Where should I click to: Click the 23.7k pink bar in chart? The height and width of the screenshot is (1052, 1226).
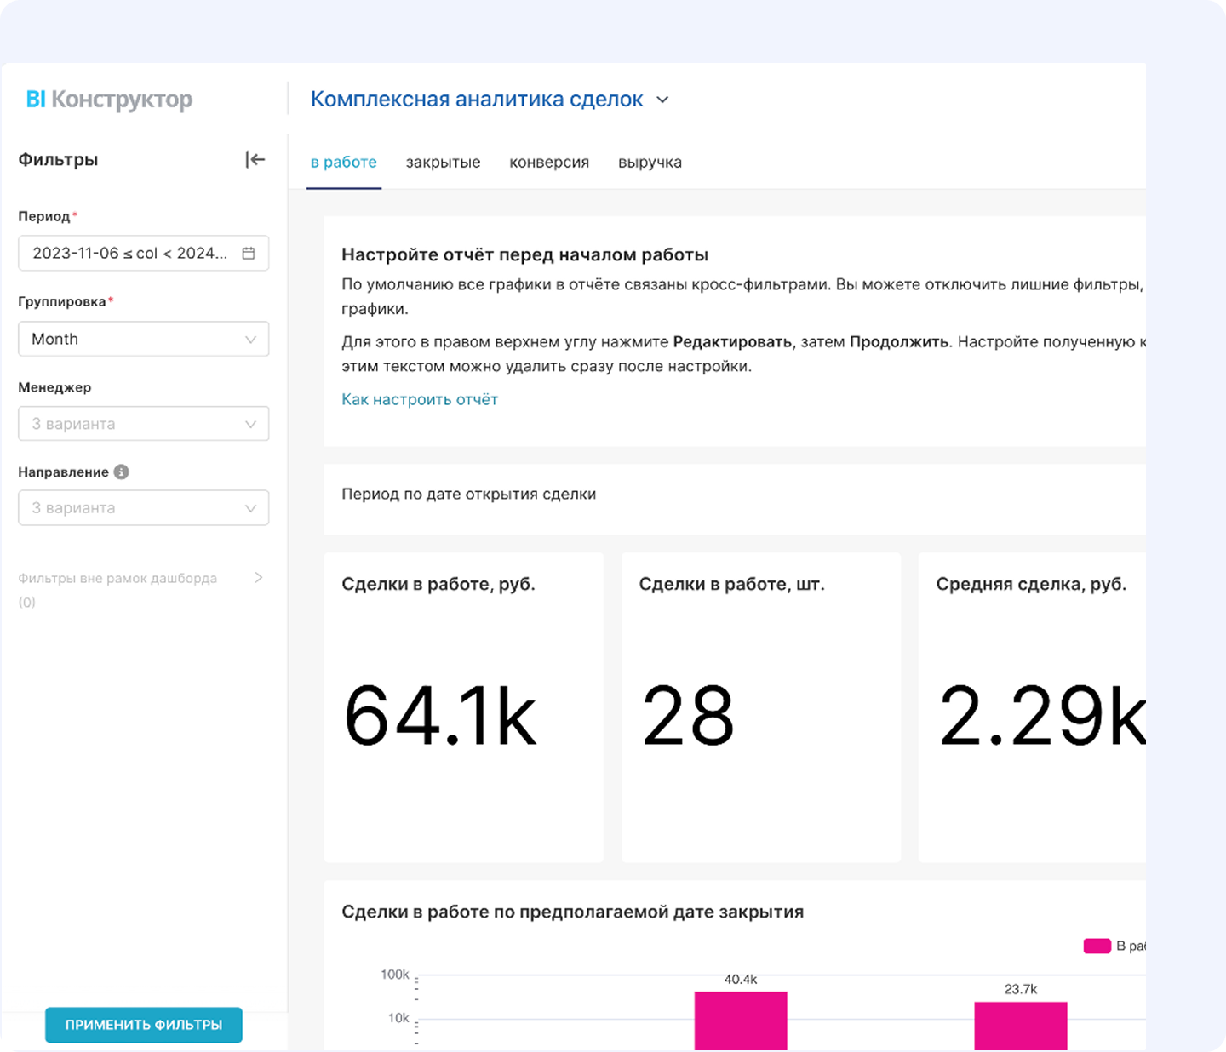tap(1020, 1025)
